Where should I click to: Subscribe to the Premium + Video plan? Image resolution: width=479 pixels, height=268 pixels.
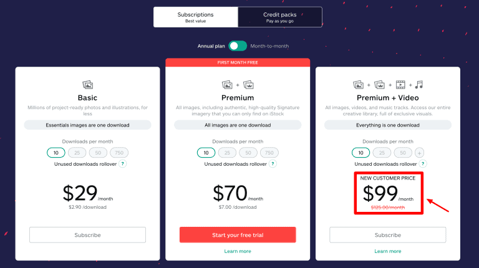pyautogui.click(x=388, y=235)
